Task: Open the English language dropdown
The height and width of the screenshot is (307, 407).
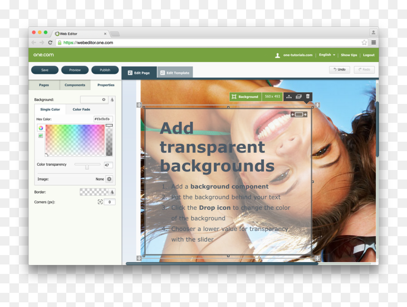Action: tap(327, 55)
